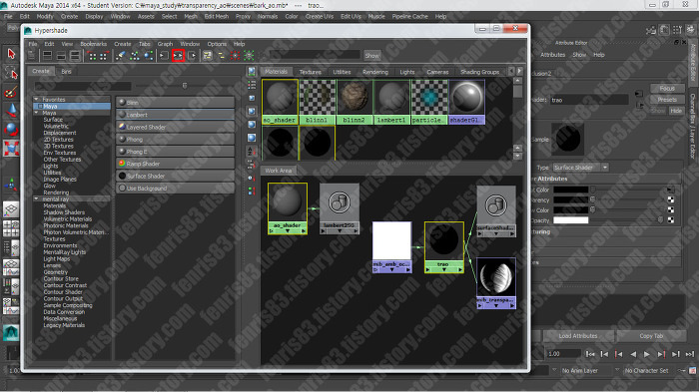Create a Surface Shader material

coord(175,176)
